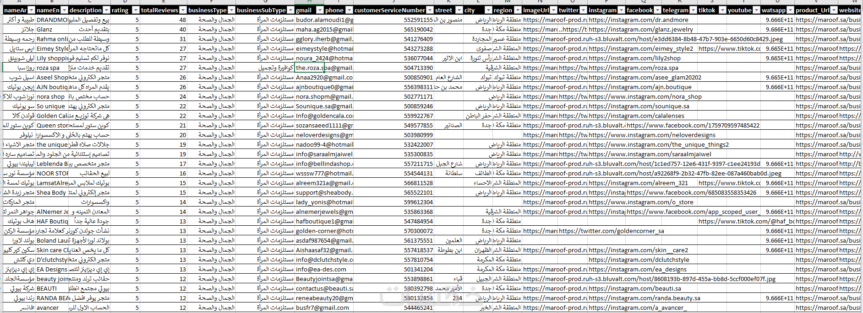Open the www.instagram.com/saraalmjaiwel link
Screen dimensions: 863x313
650,154
